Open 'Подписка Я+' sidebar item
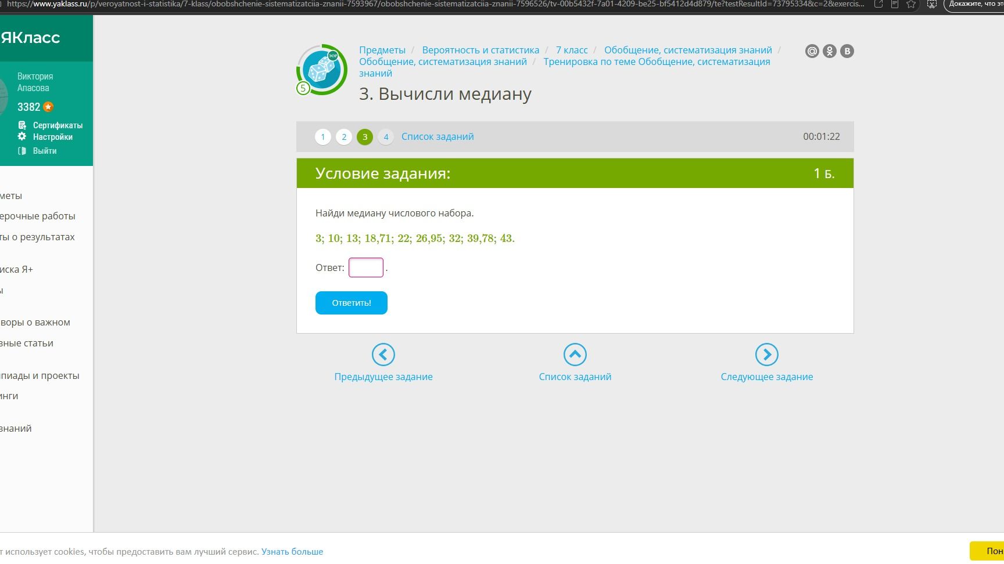The width and height of the screenshot is (1004, 564). [17, 269]
